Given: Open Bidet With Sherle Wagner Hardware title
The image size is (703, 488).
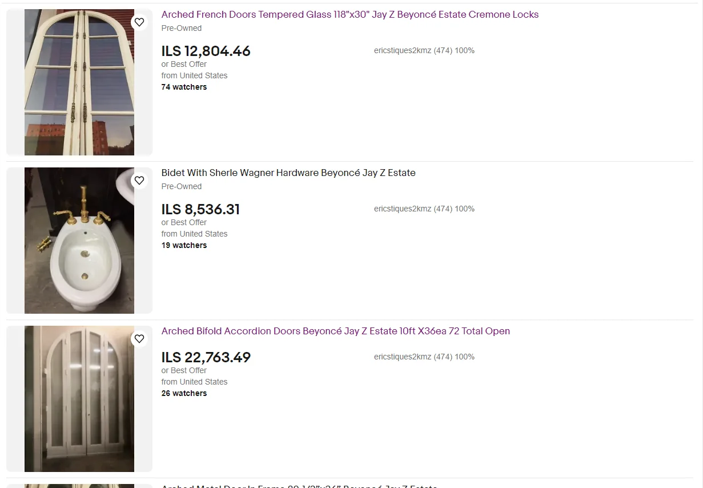Looking at the screenshot, I should [x=288, y=173].
